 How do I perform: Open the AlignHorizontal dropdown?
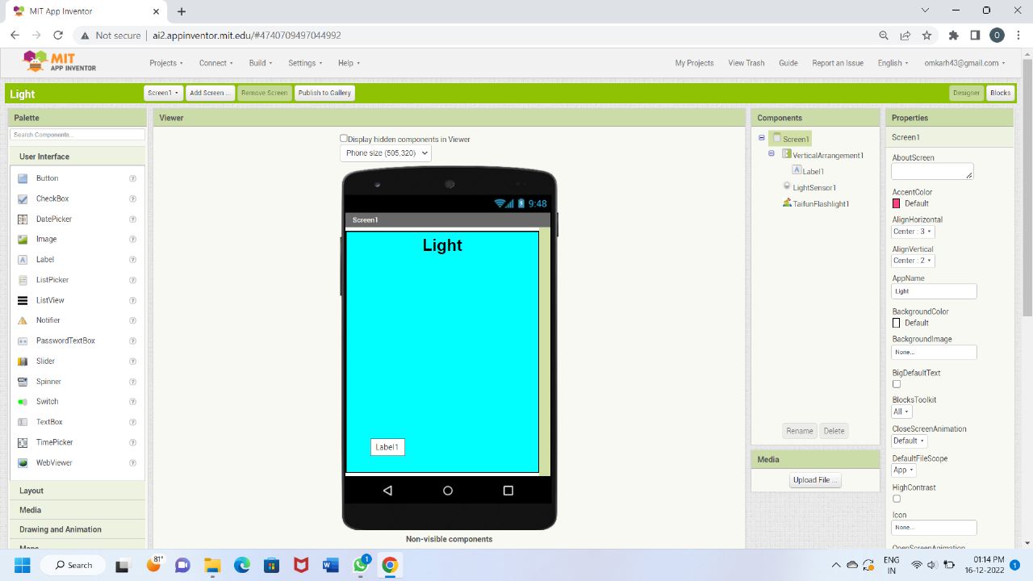[x=913, y=232]
